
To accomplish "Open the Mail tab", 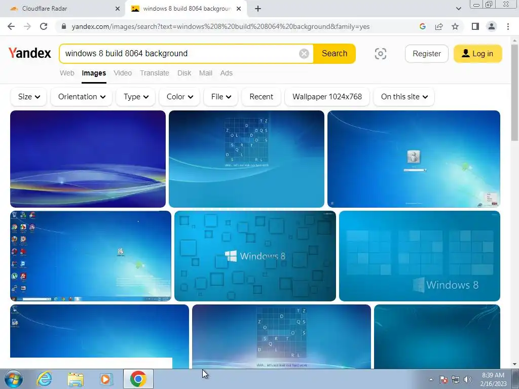I will pyautogui.click(x=206, y=73).
